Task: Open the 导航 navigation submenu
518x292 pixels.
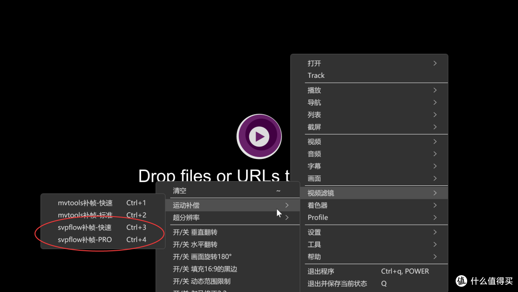Action: [369, 102]
